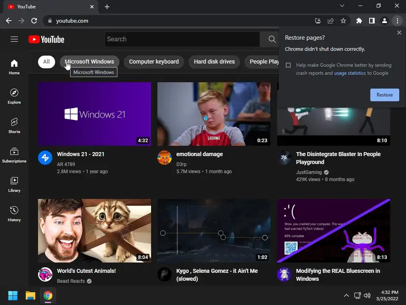406x305 pixels.
Task: Click the install app icon in address bar
Action: coord(318,21)
